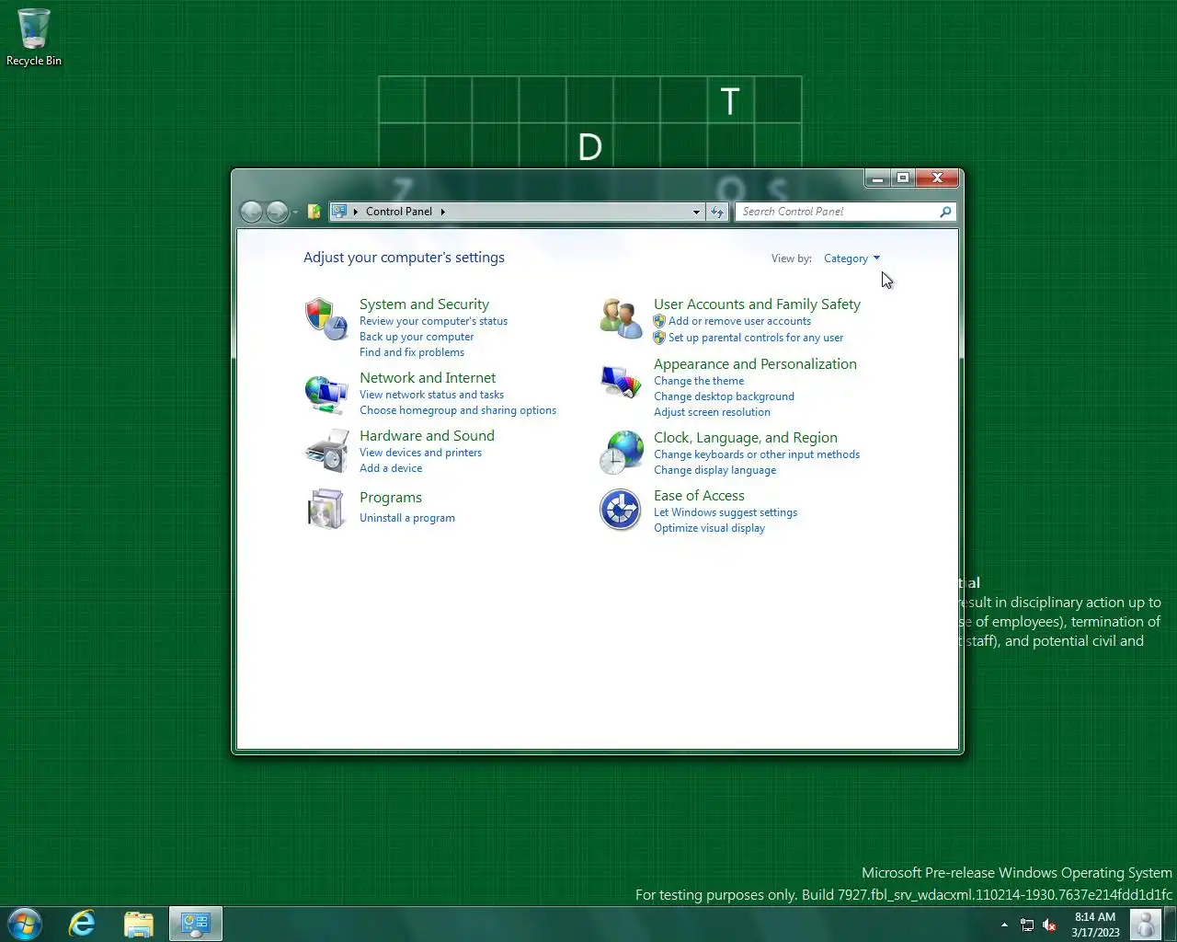Click the refresh button beside address bar
Screen dimensions: 1177x942
point(717,212)
